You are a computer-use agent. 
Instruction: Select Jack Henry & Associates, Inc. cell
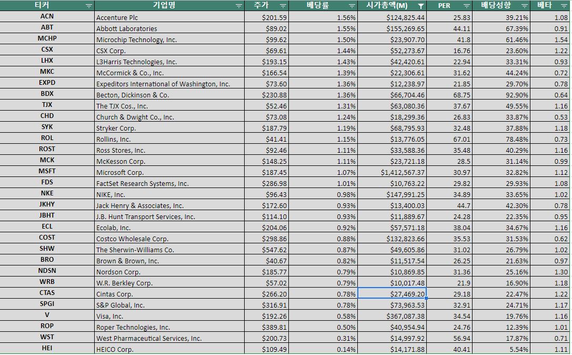coord(169,205)
